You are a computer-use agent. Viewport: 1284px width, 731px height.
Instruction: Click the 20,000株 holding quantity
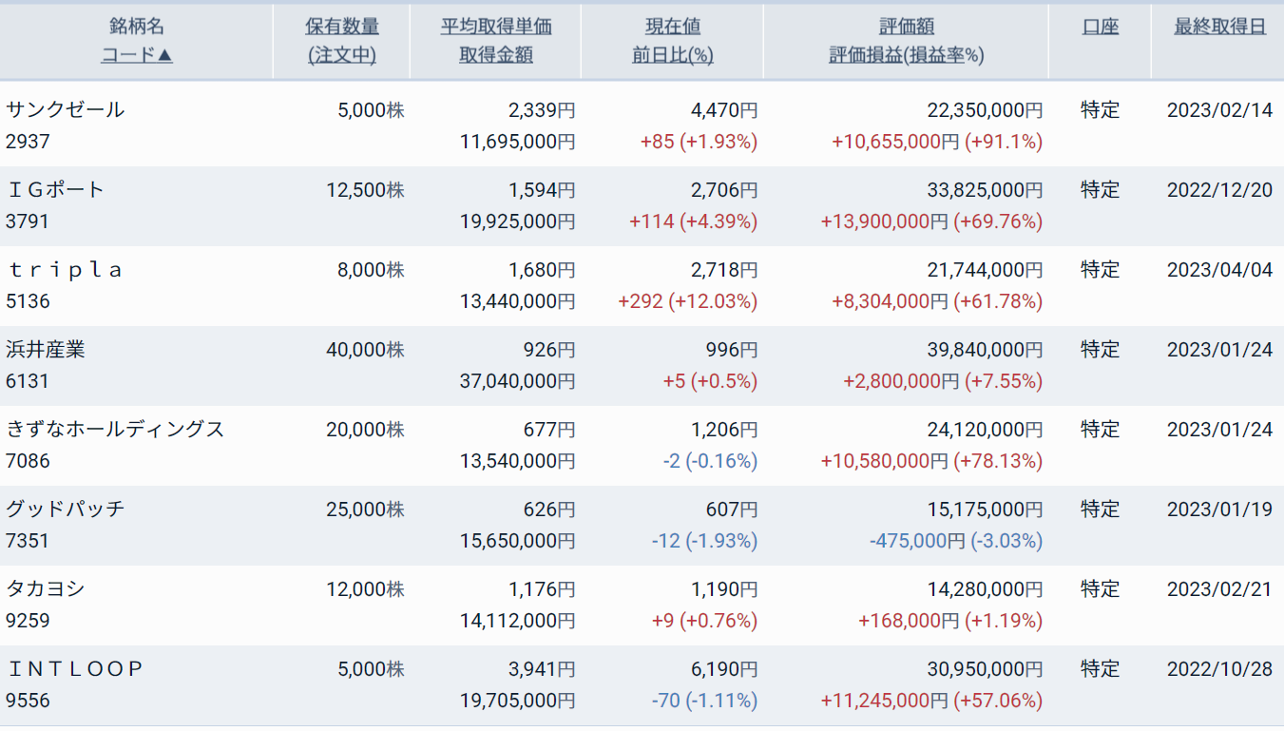(365, 429)
